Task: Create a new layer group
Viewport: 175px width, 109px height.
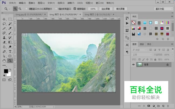Action: 158,106
